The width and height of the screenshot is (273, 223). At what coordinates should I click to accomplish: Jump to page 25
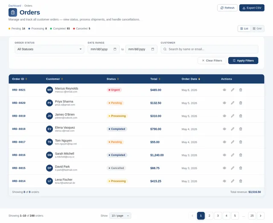pos(252,216)
